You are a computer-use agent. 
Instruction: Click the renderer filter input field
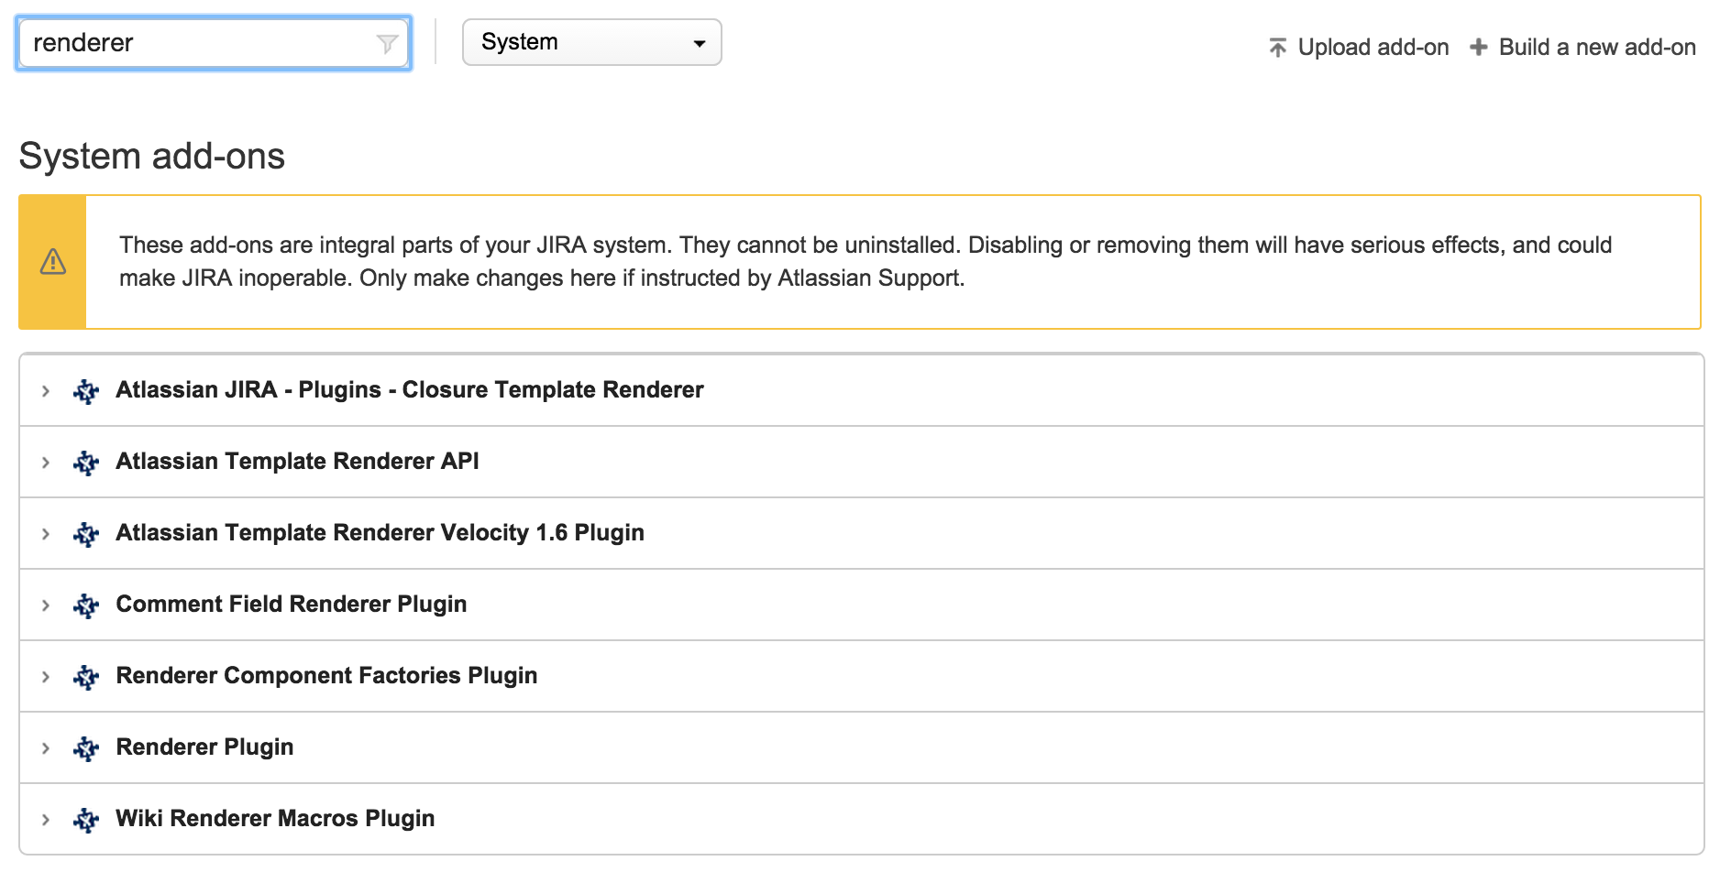click(197, 43)
